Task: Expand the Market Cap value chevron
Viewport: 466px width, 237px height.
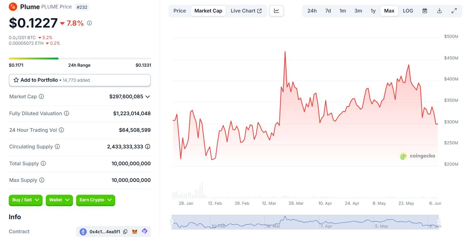Action: (x=148, y=96)
